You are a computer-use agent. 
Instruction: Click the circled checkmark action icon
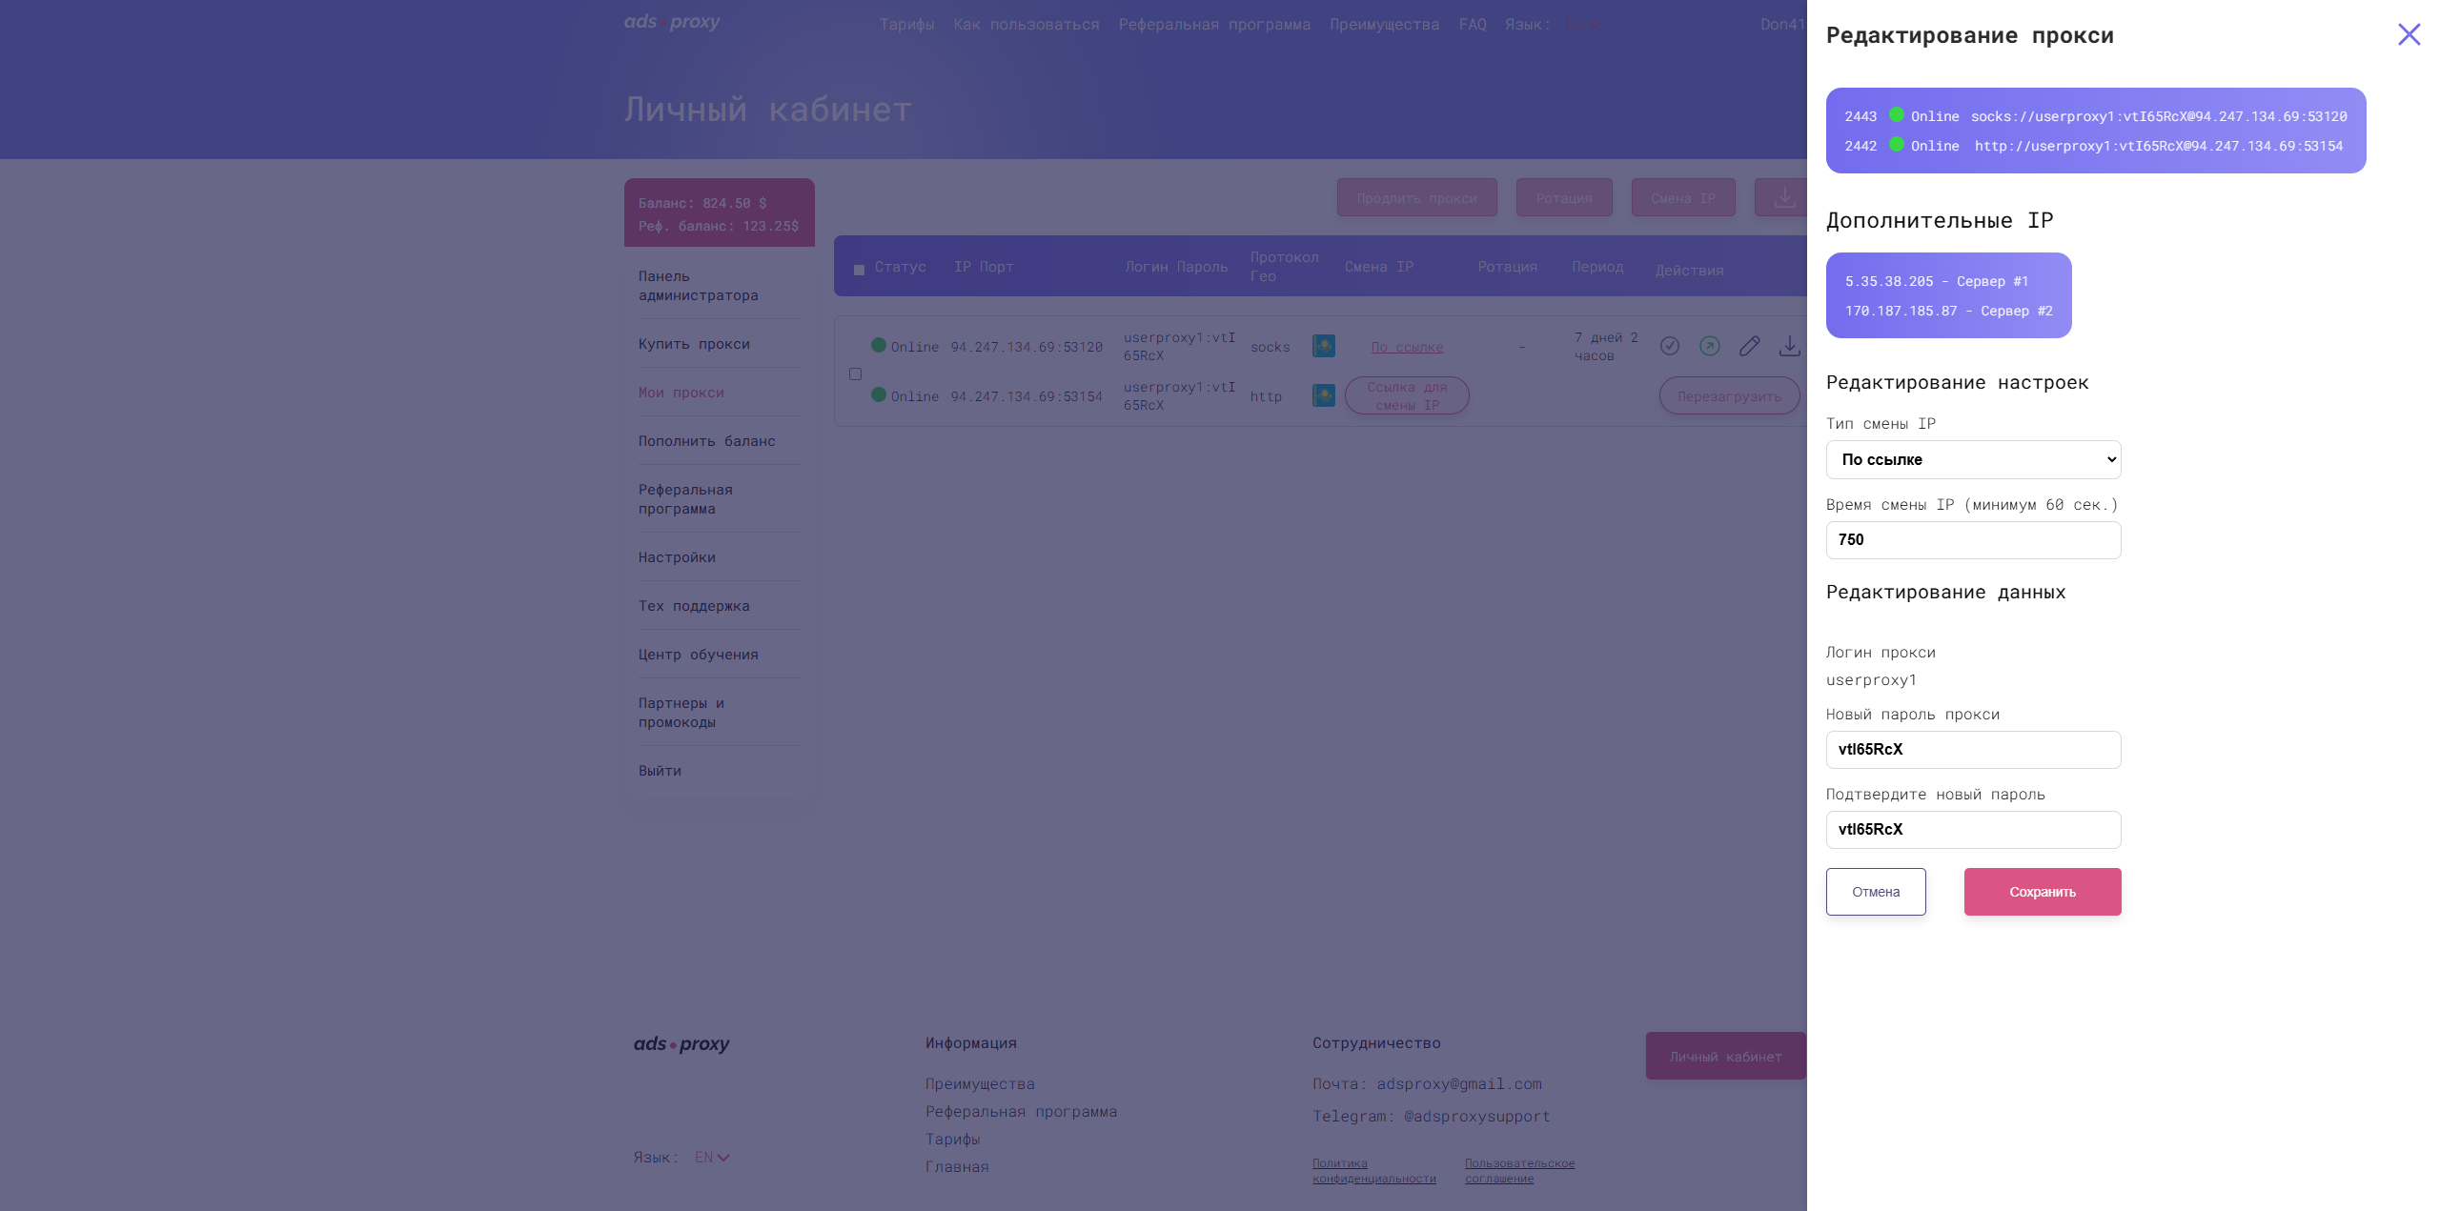coord(1669,346)
